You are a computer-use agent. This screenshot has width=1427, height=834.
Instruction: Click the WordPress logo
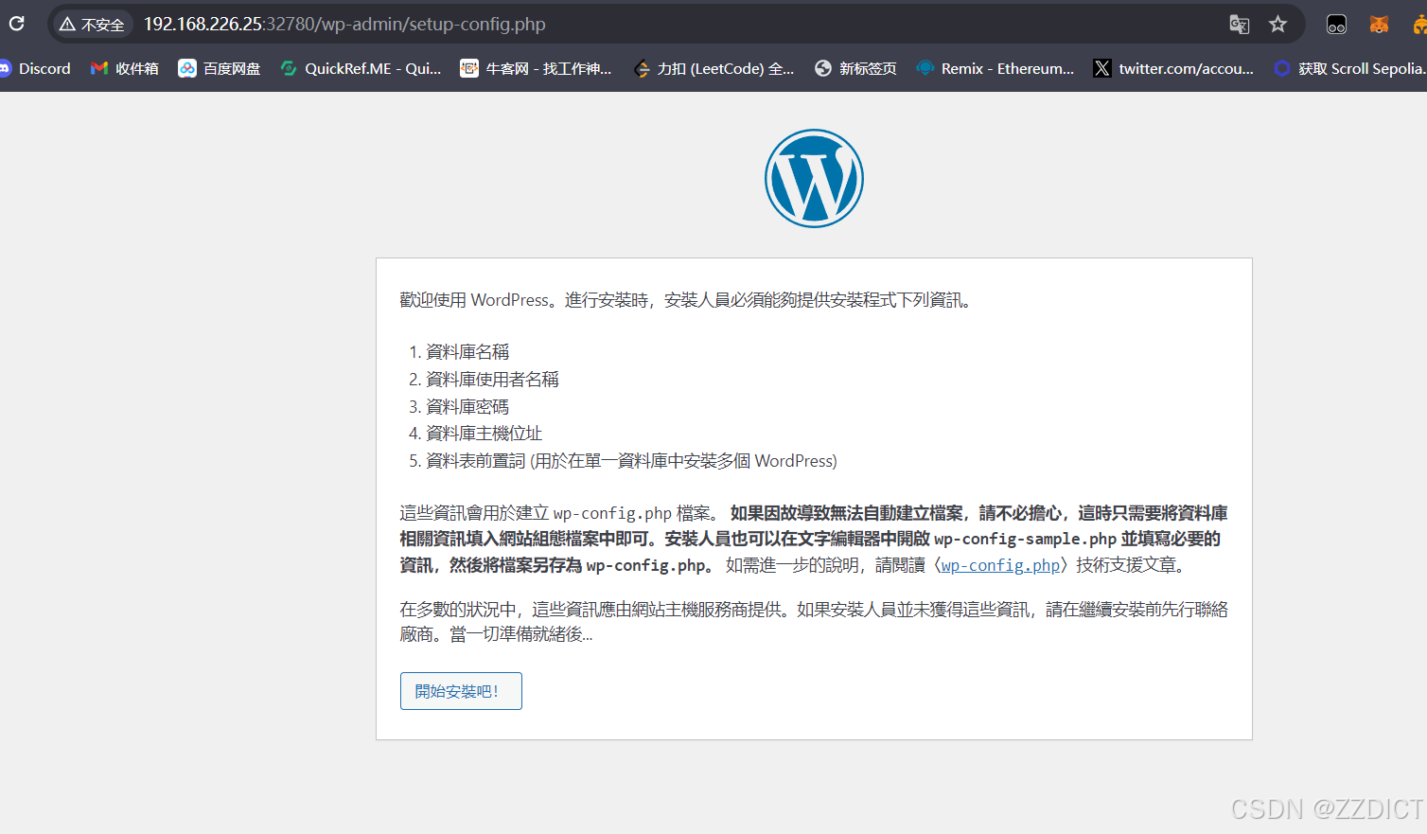[814, 178]
